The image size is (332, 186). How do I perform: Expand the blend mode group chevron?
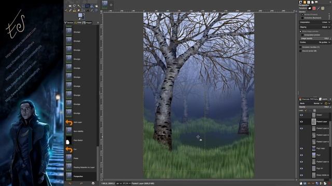click(x=329, y=103)
